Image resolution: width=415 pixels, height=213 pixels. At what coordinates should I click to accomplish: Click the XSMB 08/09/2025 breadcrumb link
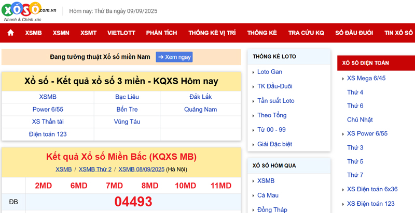tap(141, 169)
